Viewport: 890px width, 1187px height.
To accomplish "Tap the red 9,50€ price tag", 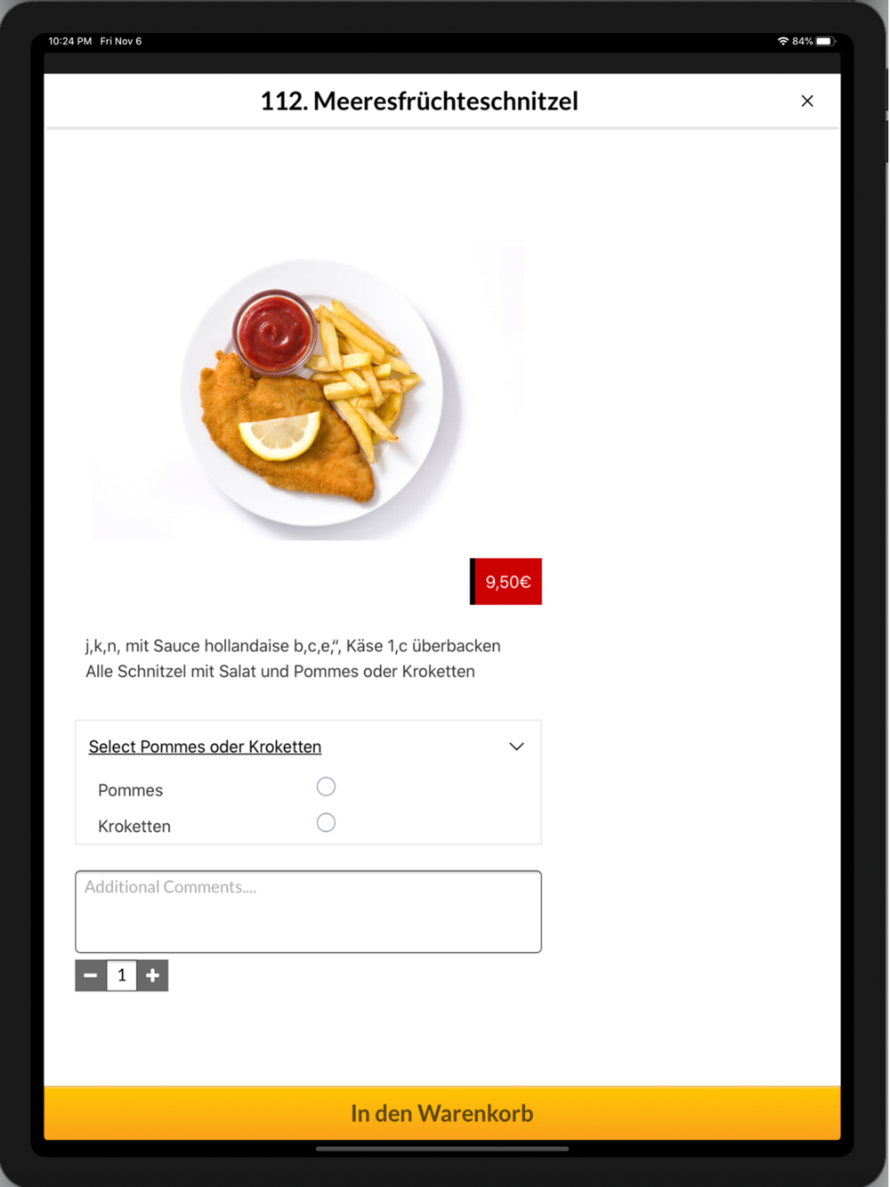I will (x=506, y=581).
